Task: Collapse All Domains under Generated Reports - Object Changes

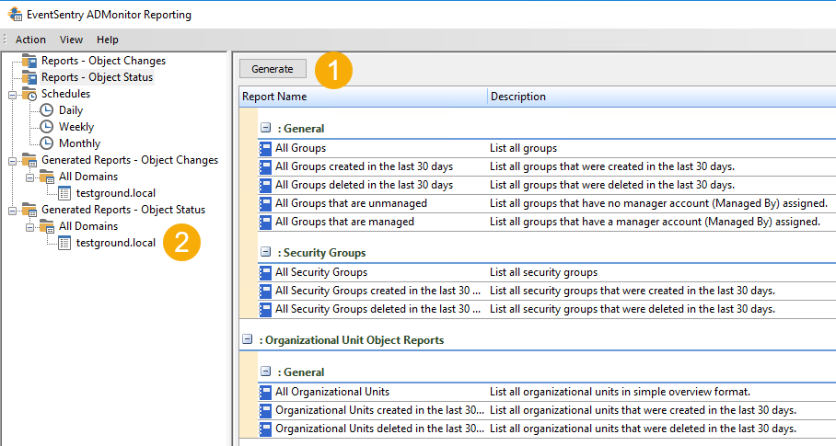Action: point(29,177)
